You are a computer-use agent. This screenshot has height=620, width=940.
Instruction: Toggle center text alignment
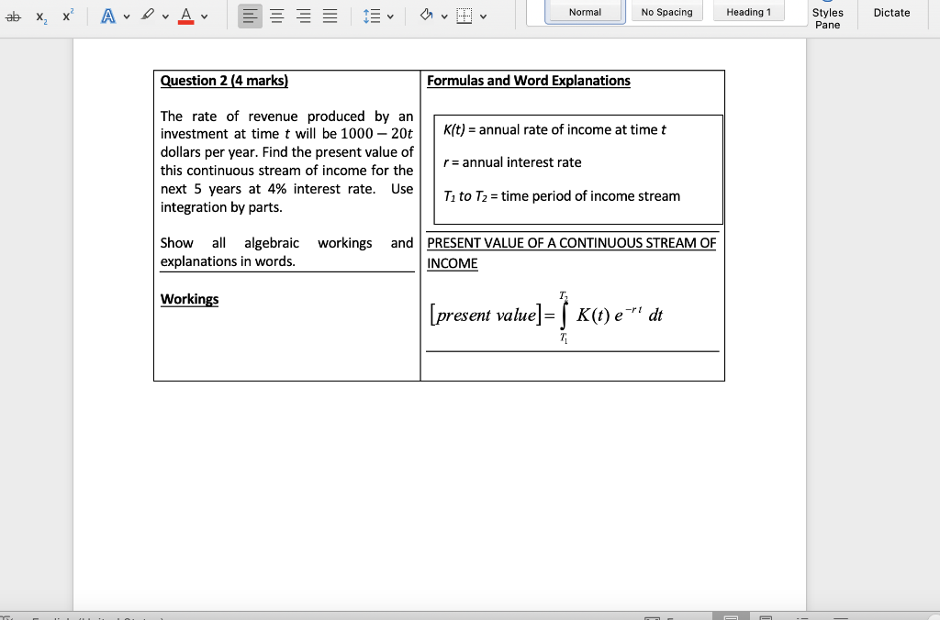[276, 17]
